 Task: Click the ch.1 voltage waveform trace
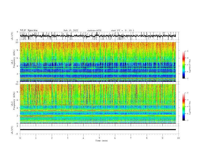[x=98, y=36]
